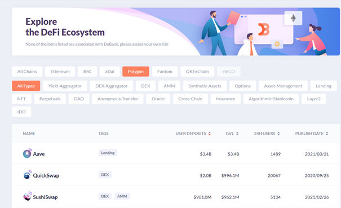Viewport: 341px width, 208px height.
Task: Filter by IDO type
Action: point(21,112)
